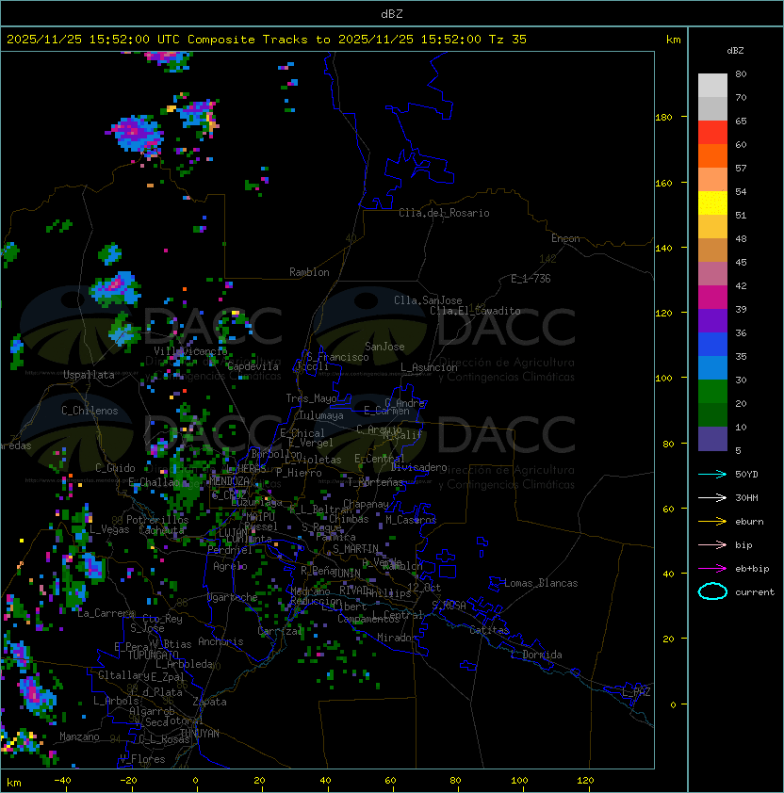The image size is (784, 793).
Task: Select the pink bip arrow icon
Action: (x=712, y=544)
